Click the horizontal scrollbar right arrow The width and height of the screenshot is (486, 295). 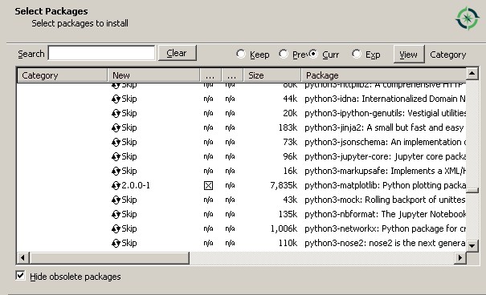460,257
